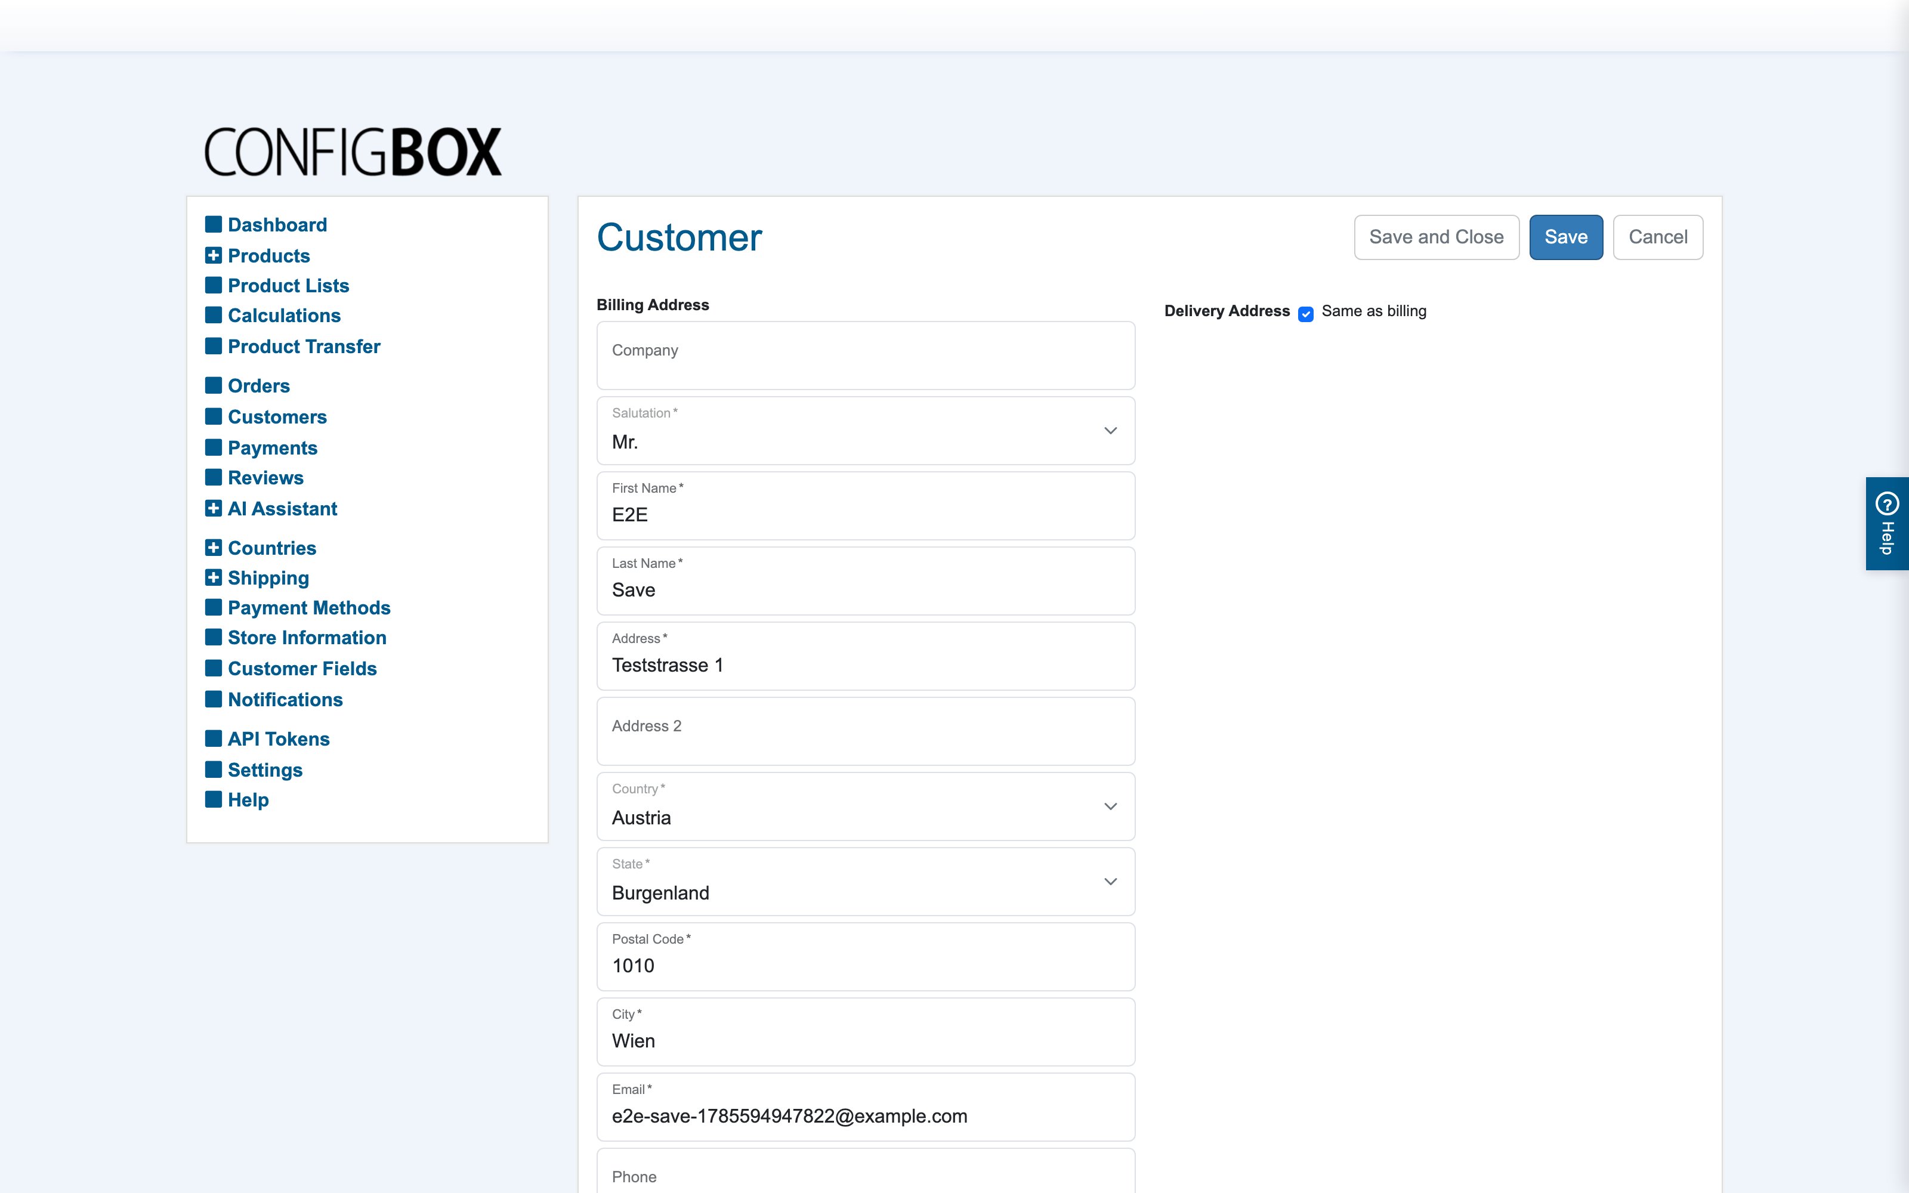Open Customer Fields menu item
This screenshot has height=1193, width=1909.
pos(302,668)
